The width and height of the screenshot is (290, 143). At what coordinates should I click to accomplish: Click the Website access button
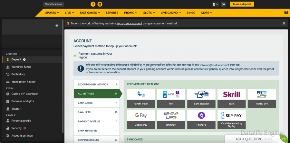(x=54, y=4)
